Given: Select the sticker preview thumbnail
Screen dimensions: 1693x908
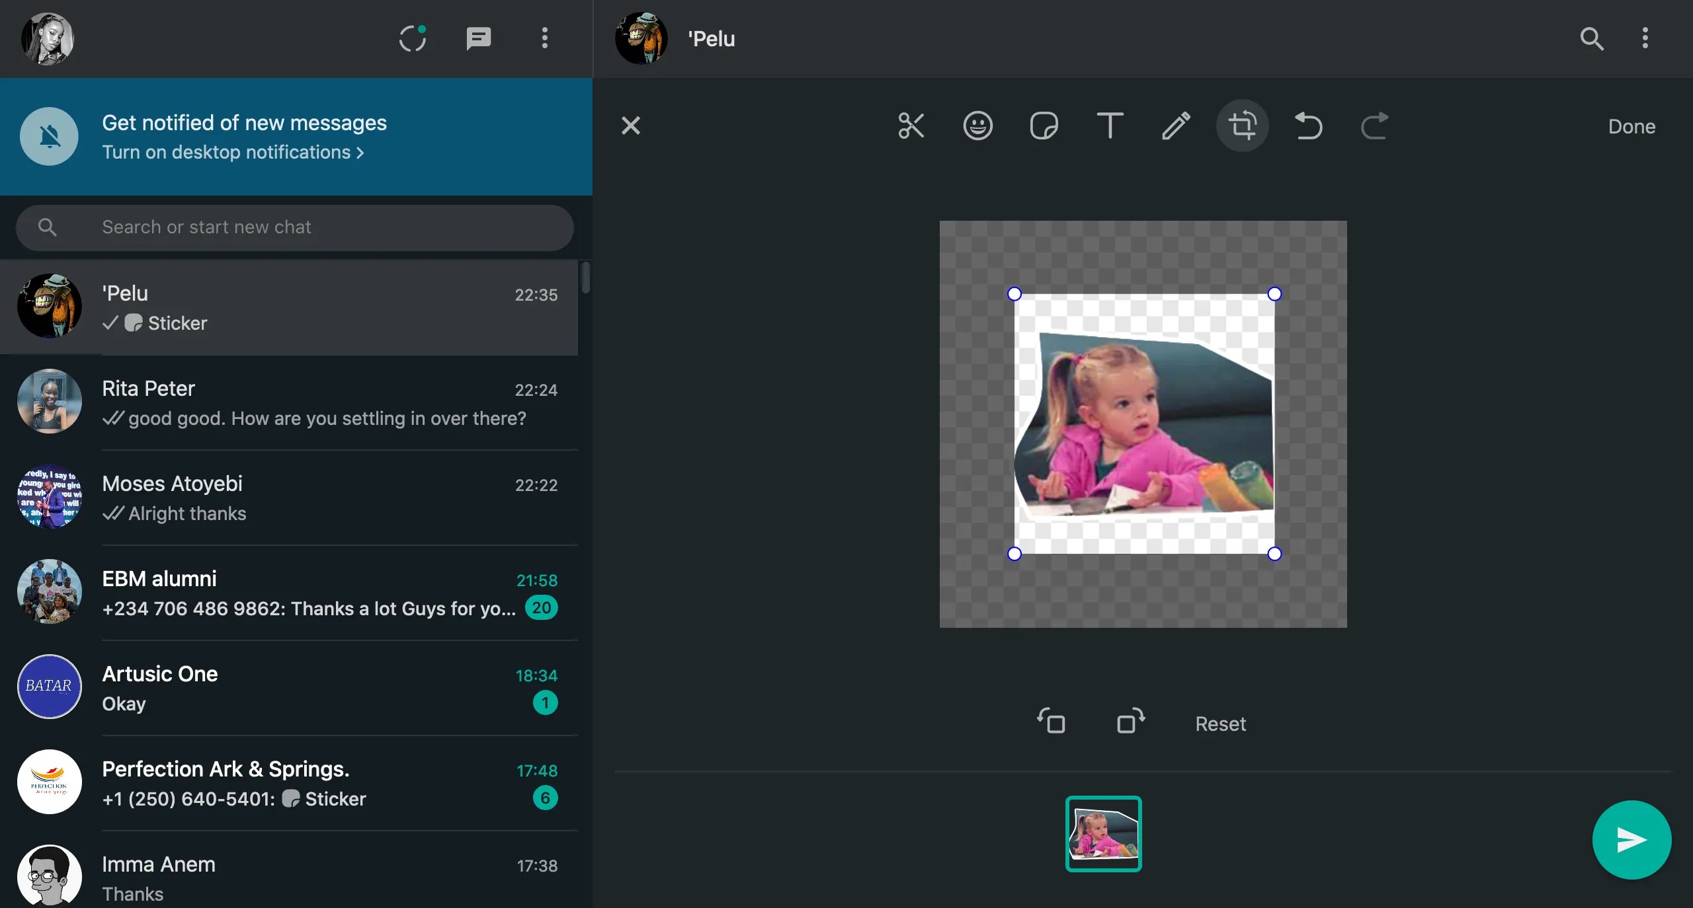Looking at the screenshot, I should 1102,834.
